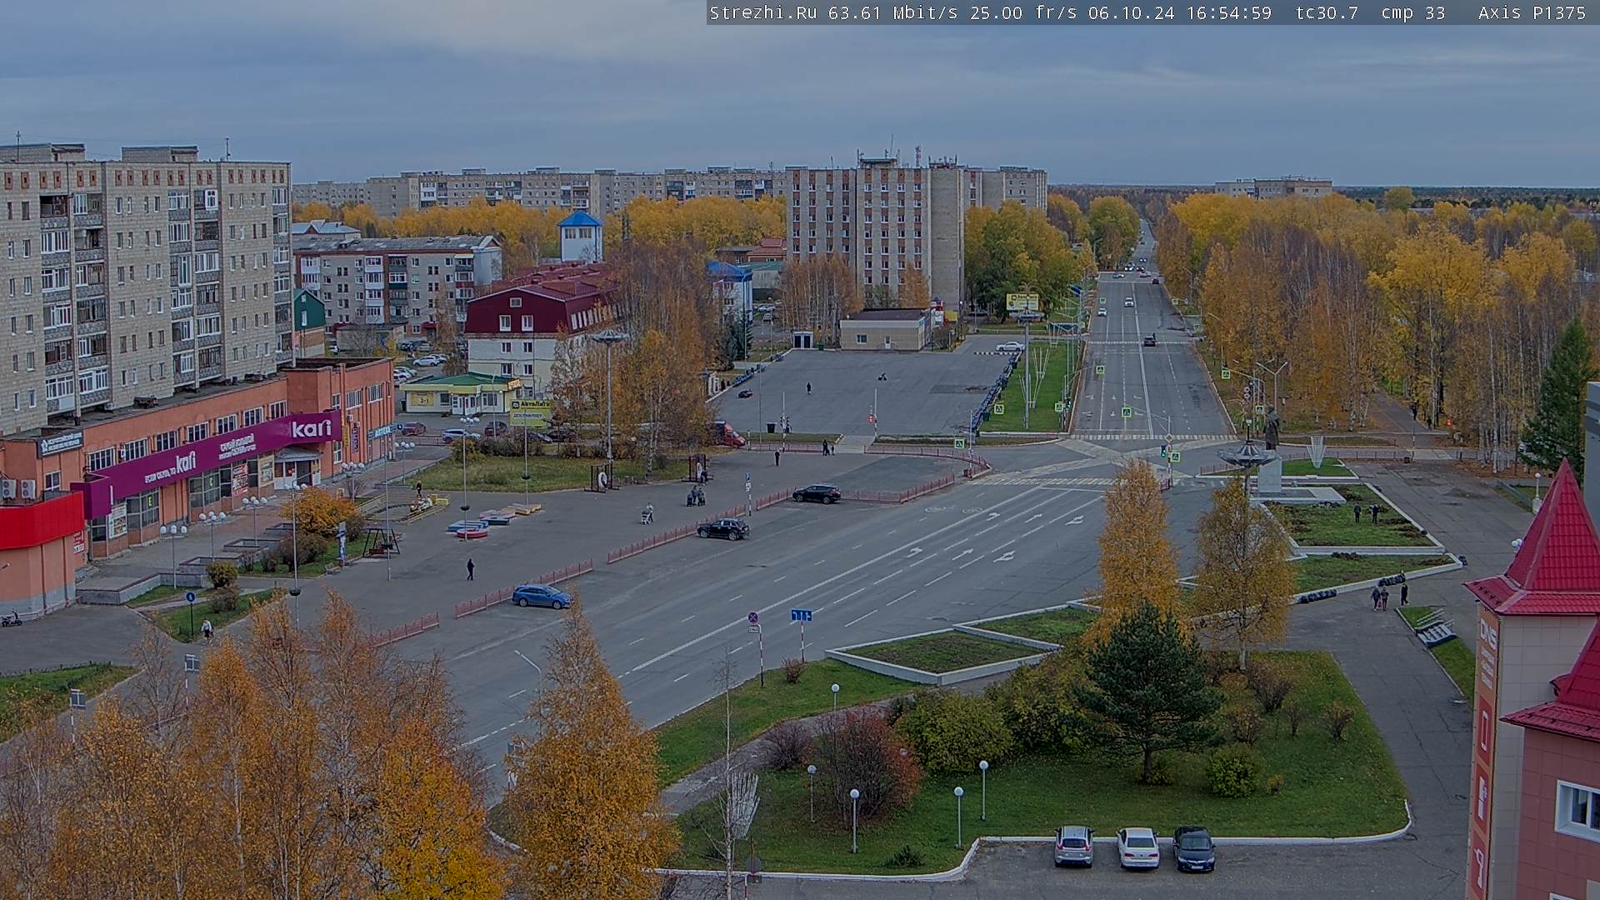
Task: Click the timestamp "16:54:59"
Action: tap(1228, 12)
